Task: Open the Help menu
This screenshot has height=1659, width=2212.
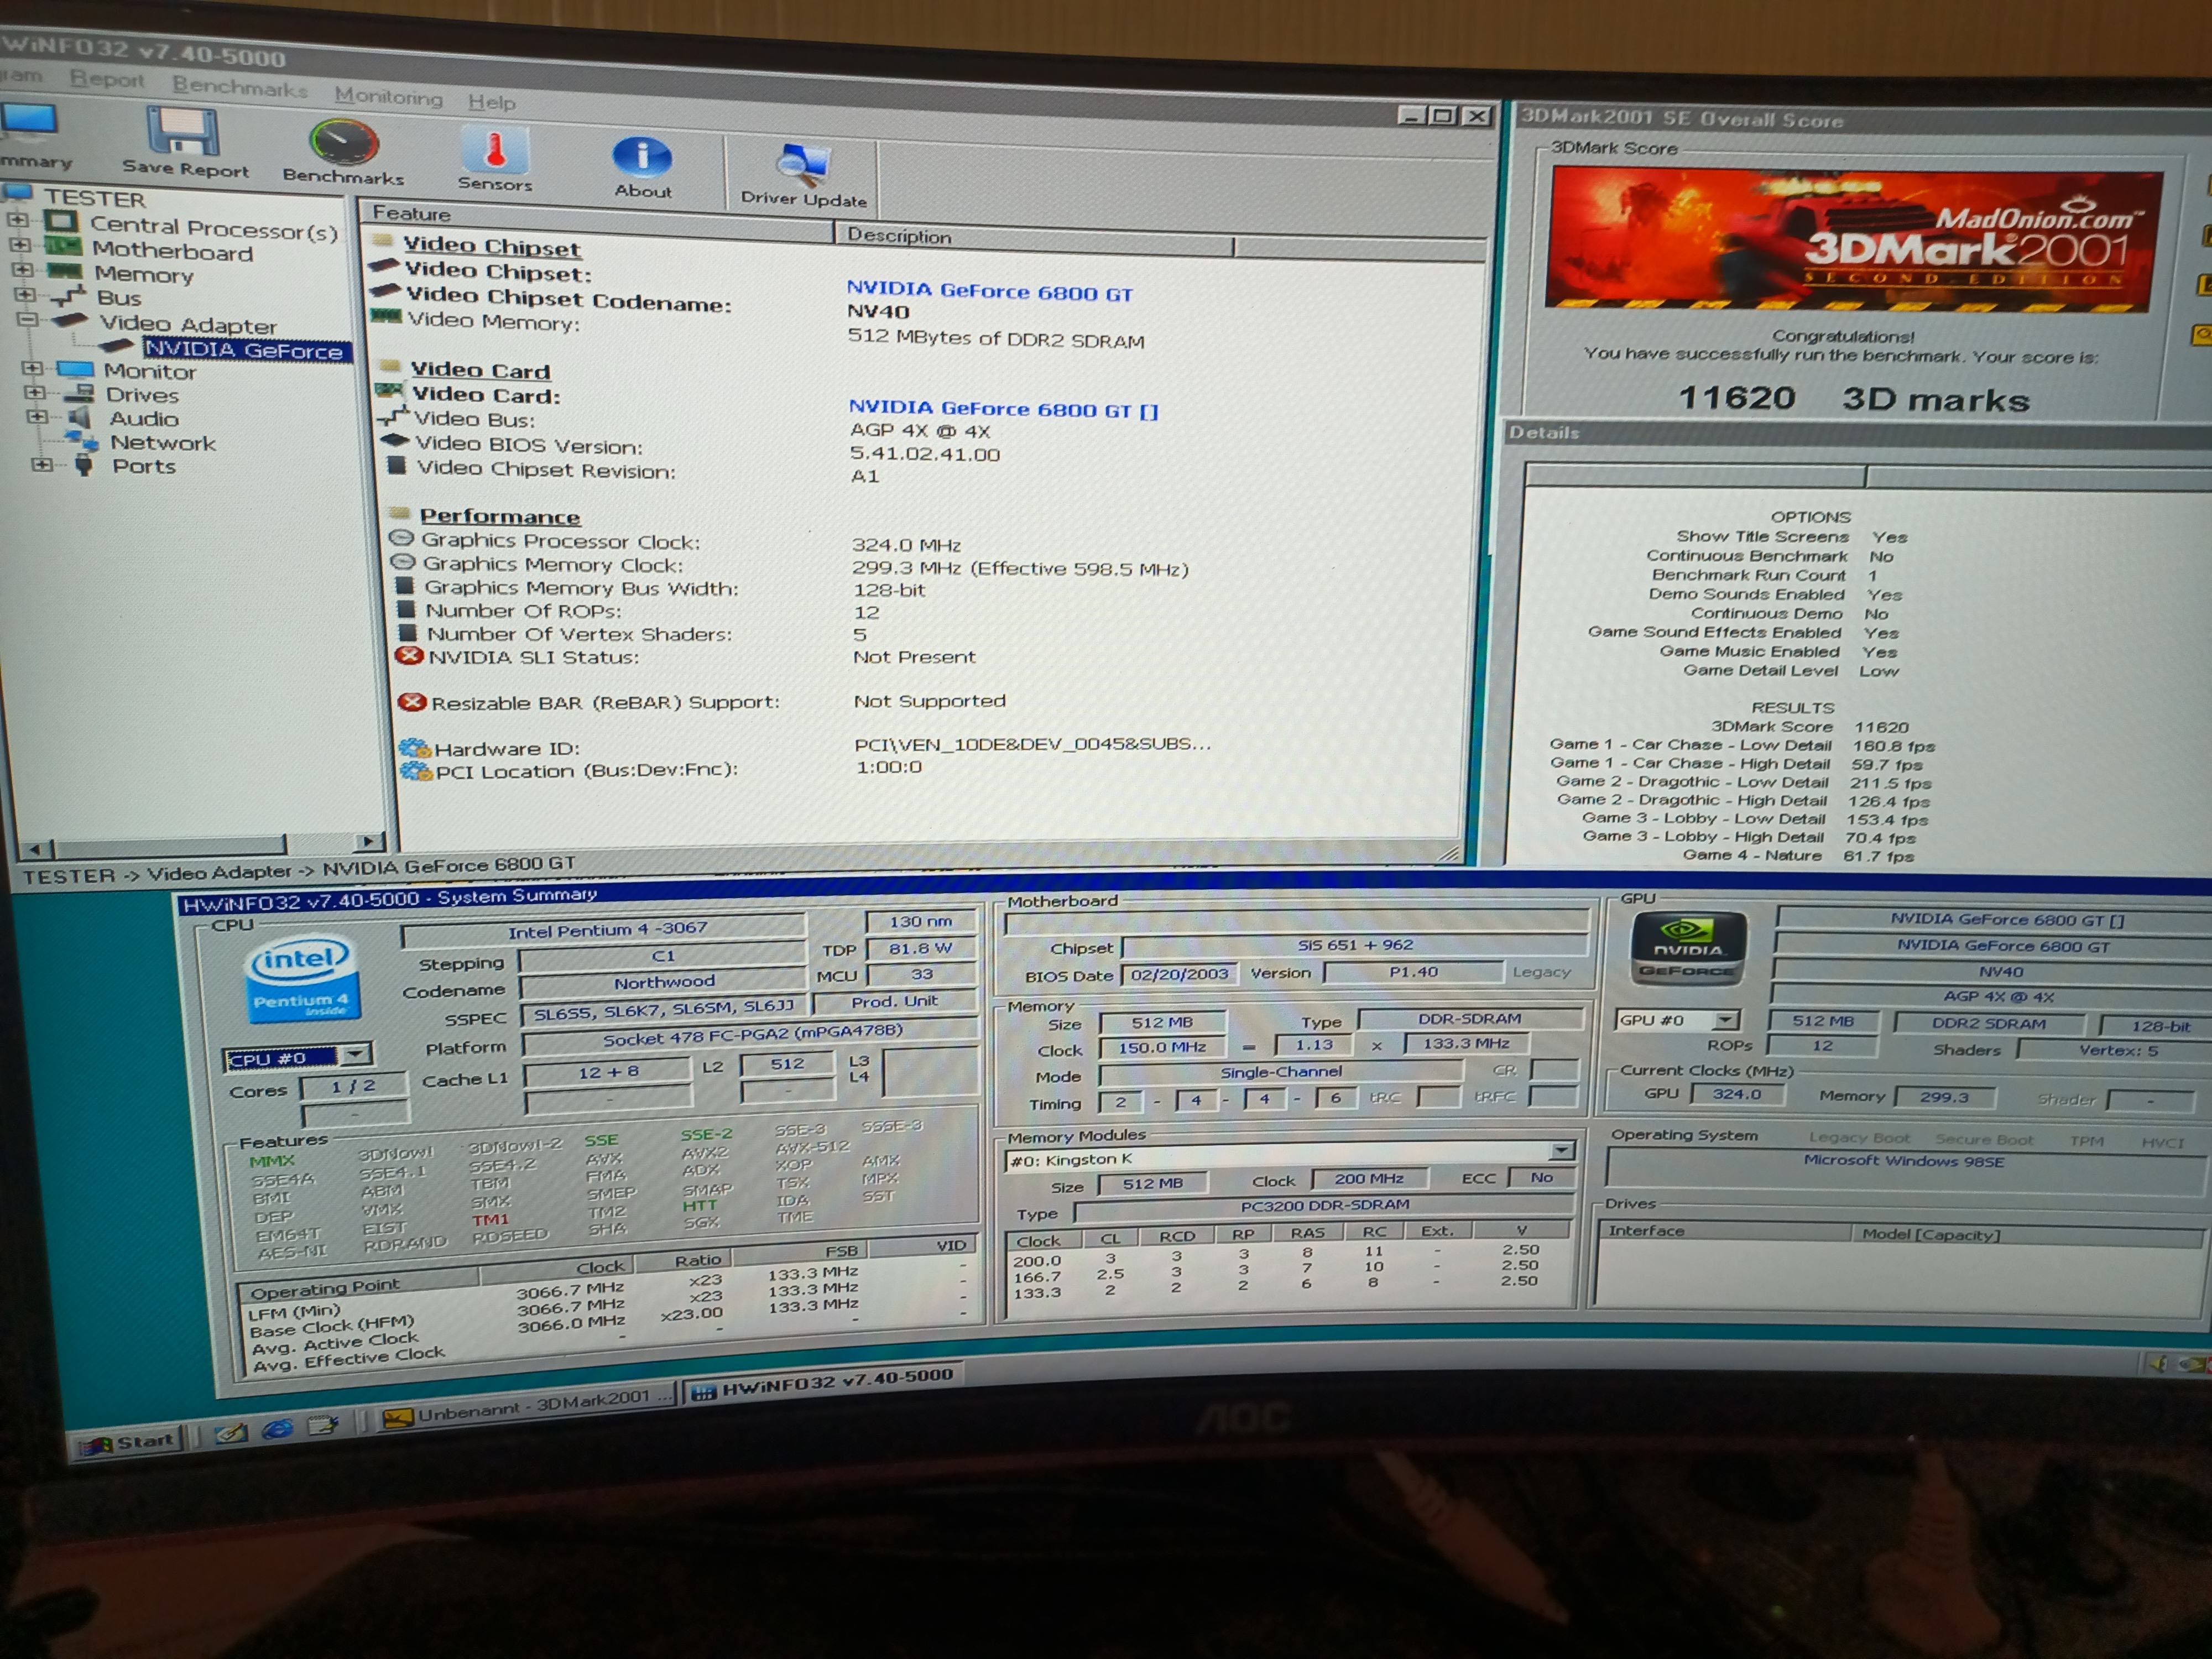Action: 492,102
